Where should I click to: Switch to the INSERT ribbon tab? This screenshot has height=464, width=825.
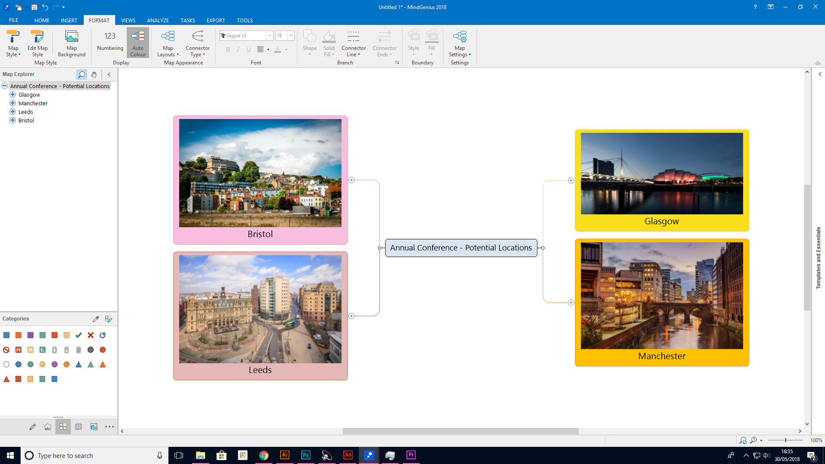(69, 20)
